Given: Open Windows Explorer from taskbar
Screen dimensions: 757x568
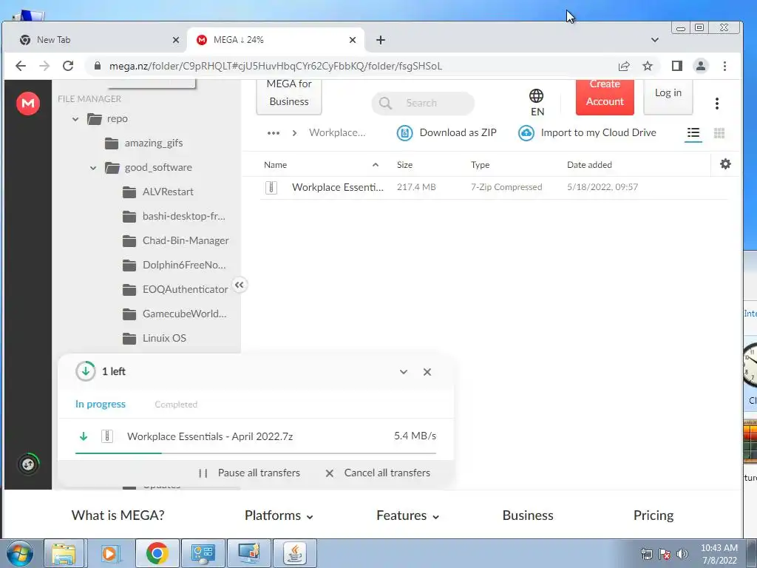Looking at the screenshot, I should [x=64, y=553].
